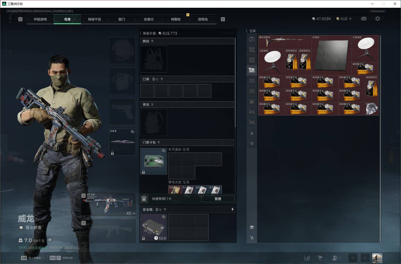Select the main warehouse container icon

click(252, 39)
